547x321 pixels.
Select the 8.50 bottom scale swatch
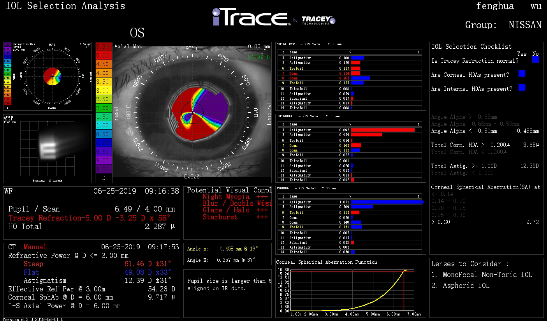(104, 169)
